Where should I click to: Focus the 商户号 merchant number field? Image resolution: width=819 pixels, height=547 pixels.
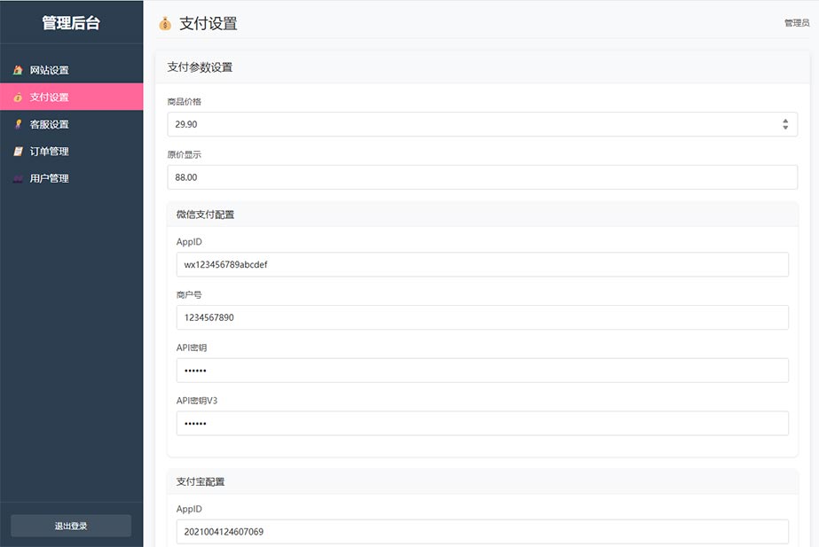[482, 317]
